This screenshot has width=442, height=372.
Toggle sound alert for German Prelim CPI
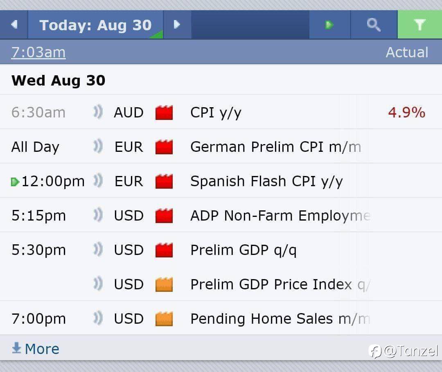98,147
